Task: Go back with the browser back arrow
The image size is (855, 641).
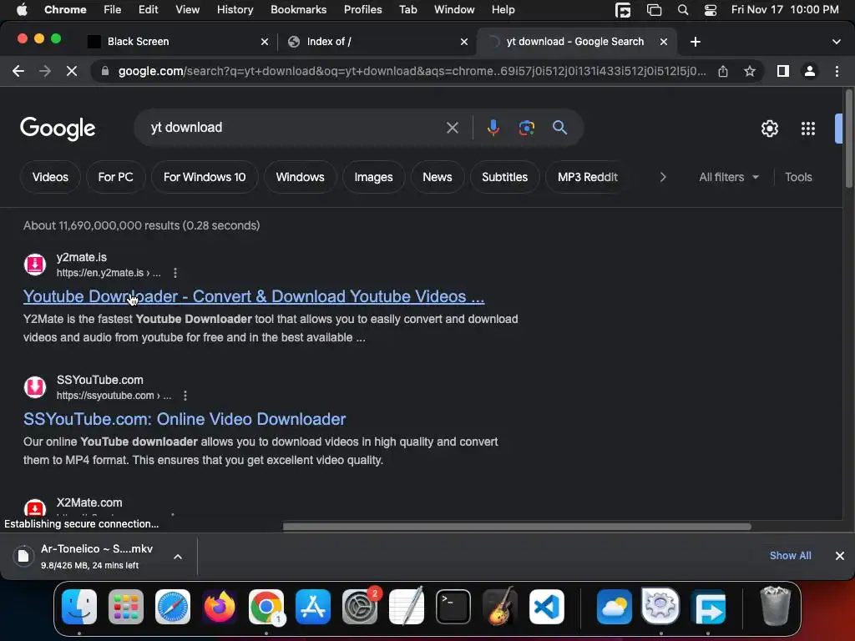Action: (x=18, y=71)
